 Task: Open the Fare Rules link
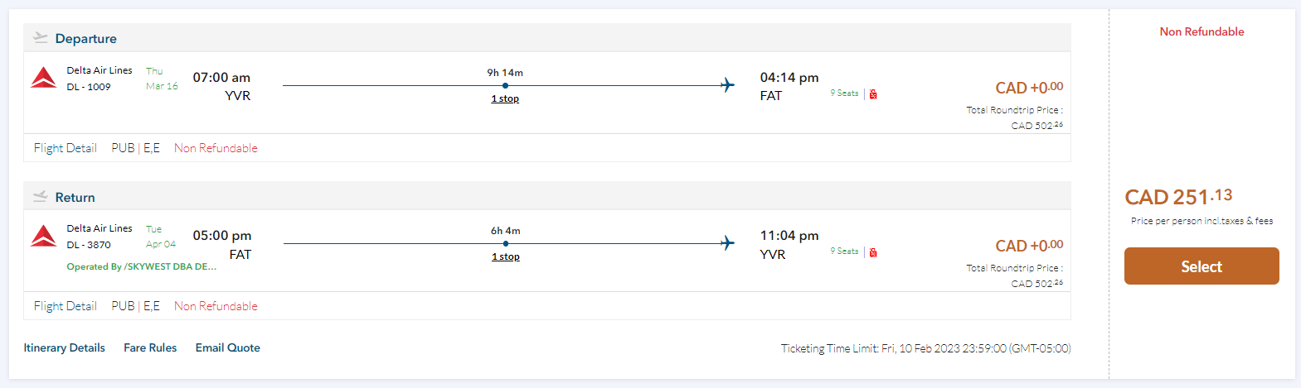pos(150,347)
